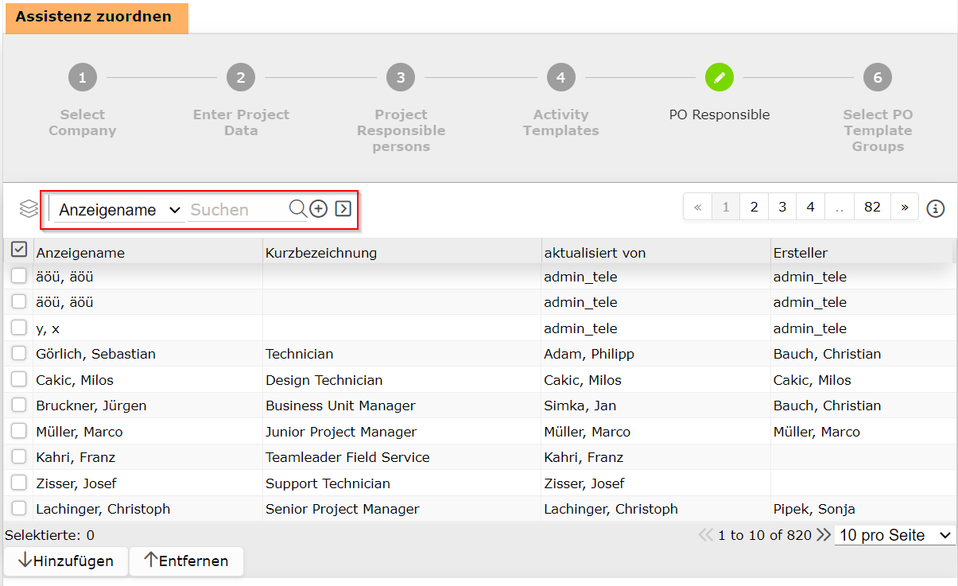Open the '10 pro Seite' page size dropdown
This screenshot has height=586, width=958.
[894, 535]
